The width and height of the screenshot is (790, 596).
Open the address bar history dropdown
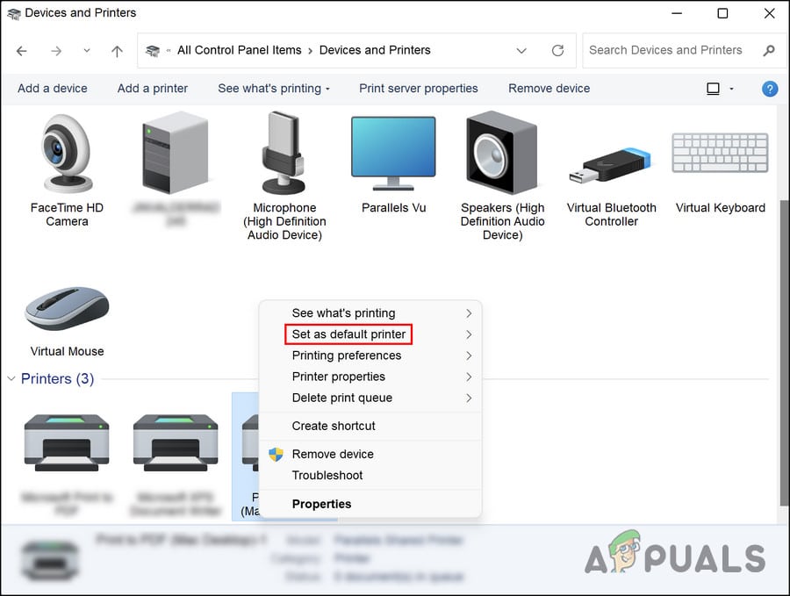521,50
